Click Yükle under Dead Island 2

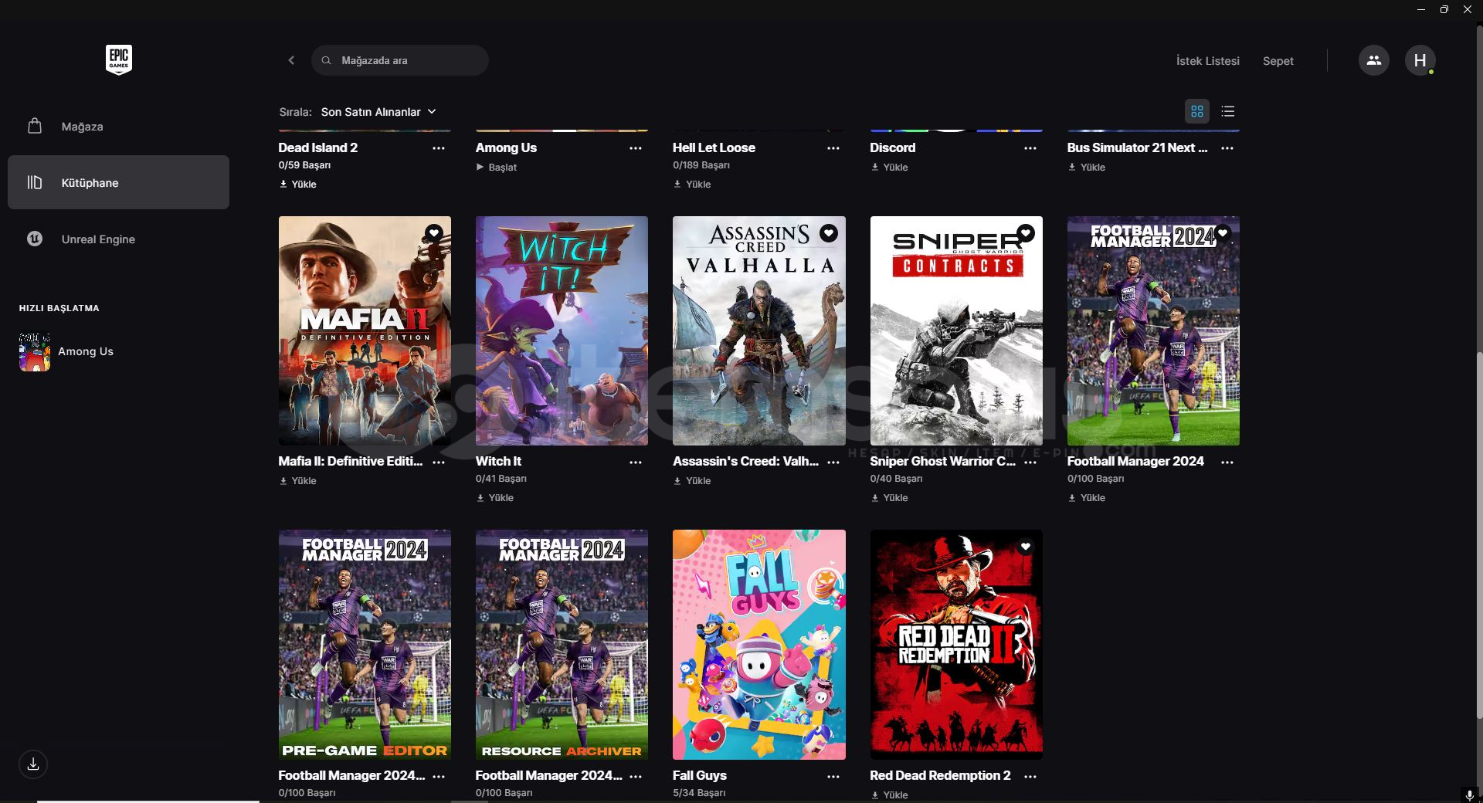pos(297,184)
